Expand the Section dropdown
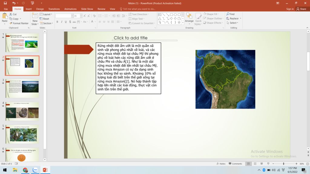Viewport: 310px width, 174px height. [x=47, y=23]
